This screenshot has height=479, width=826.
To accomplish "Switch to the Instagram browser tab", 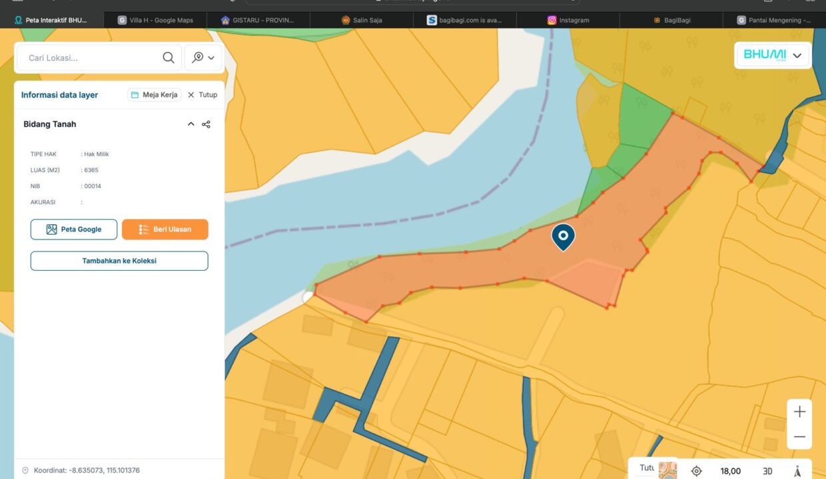I will pyautogui.click(x=568, y=20).
